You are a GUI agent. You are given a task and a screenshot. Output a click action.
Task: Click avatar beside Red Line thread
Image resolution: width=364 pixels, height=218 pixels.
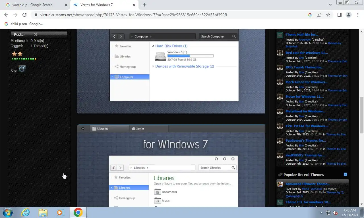click(x=280, y=53)
